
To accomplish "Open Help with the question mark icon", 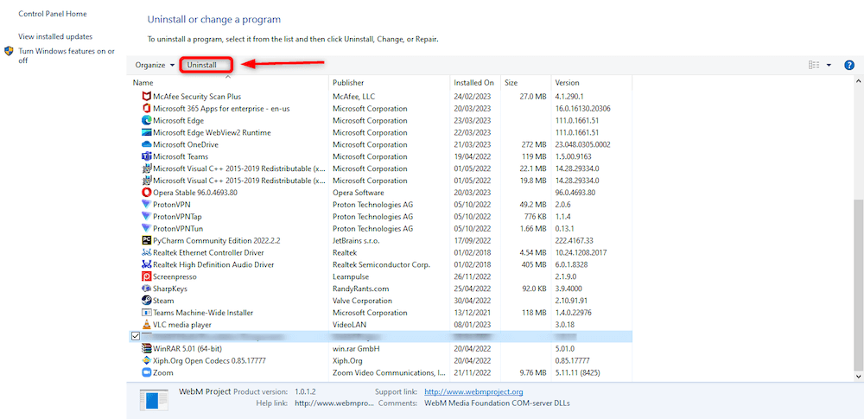I will (x=849, y=65).
